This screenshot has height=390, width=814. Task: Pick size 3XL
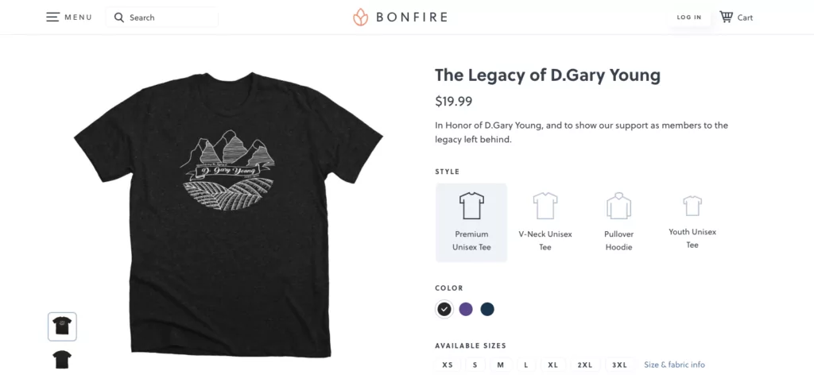tap(620, 365)
